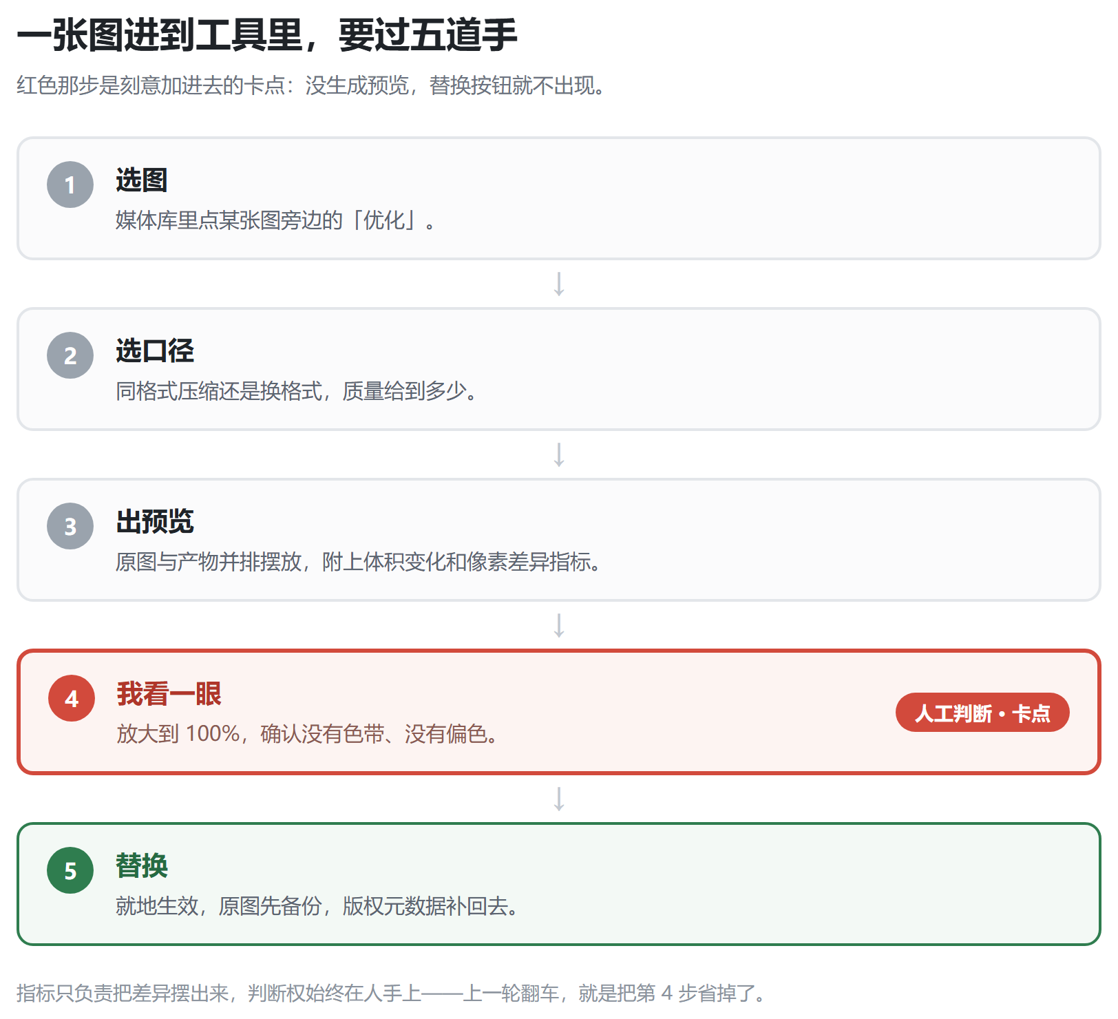Click the green step 5 number badge
Viewport: 1118px width, 1019px height.
click(x=70, y=870)
